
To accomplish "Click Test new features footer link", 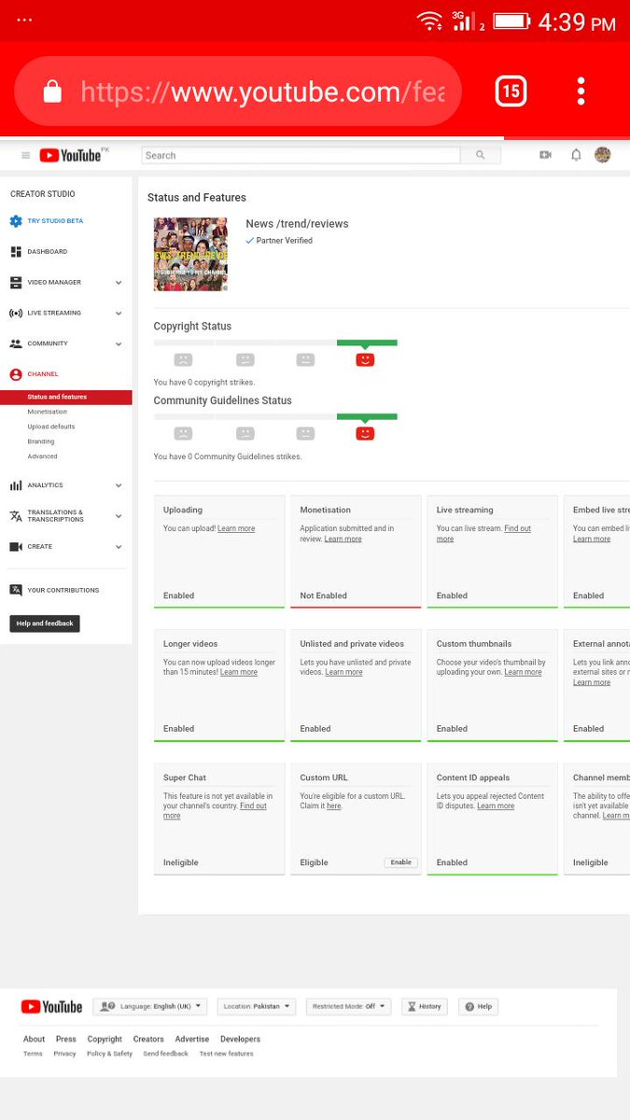I will tap(226, 1054).
